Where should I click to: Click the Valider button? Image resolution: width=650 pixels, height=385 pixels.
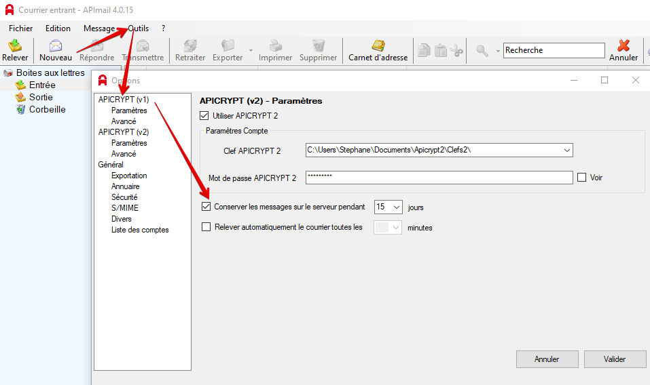[614, 359]
